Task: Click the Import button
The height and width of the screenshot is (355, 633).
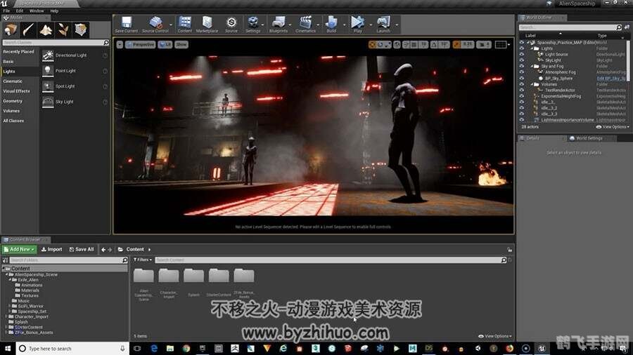Action: pyautogui.click(x=51, y=249)
